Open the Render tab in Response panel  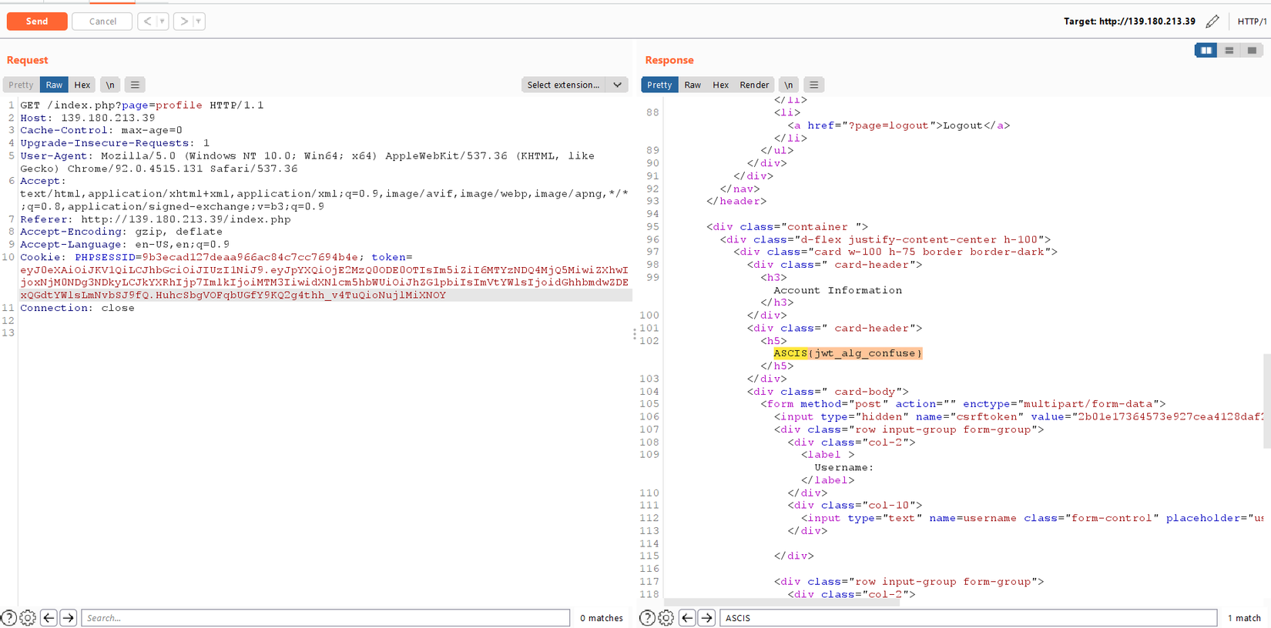tap(754, 85)
